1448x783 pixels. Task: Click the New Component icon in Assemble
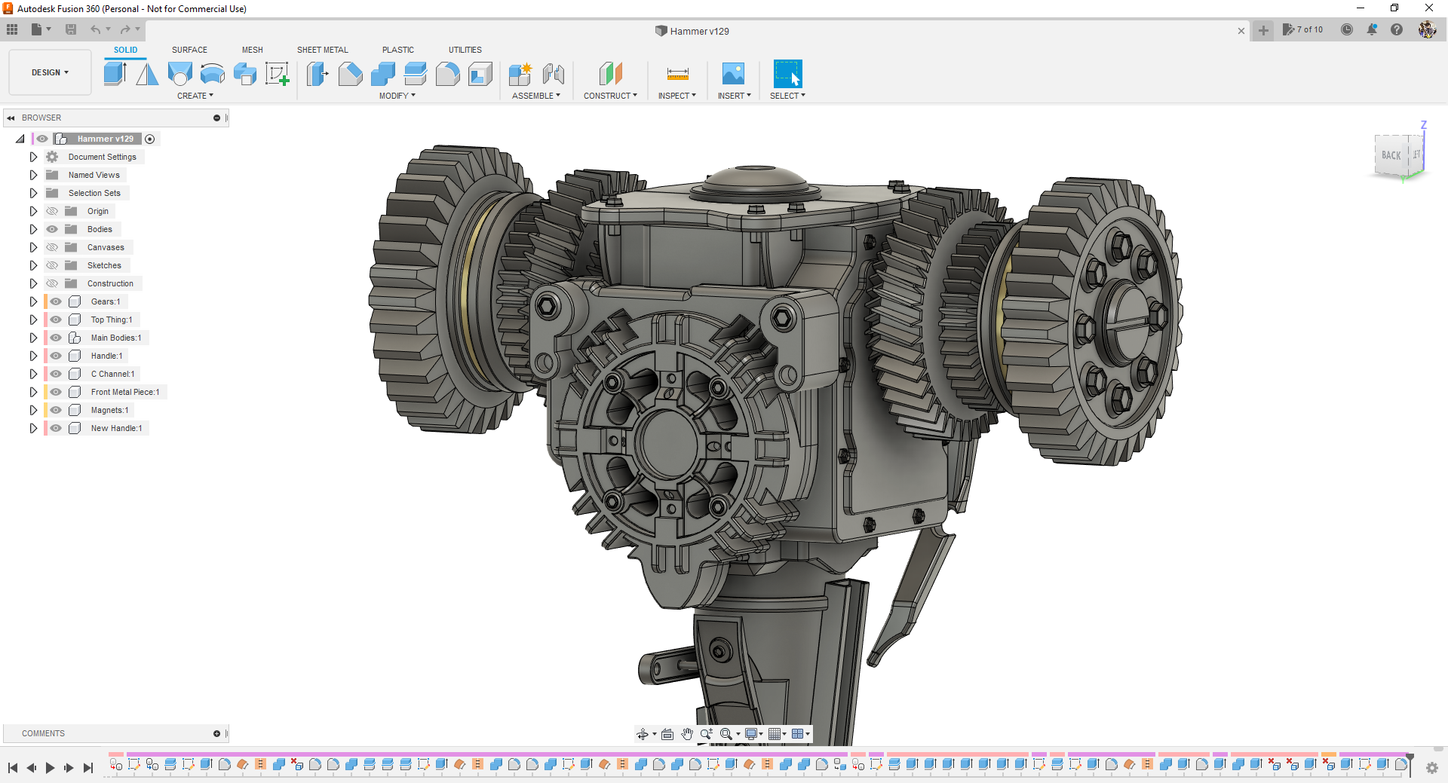pyautogui.click(x=520, y=74)
